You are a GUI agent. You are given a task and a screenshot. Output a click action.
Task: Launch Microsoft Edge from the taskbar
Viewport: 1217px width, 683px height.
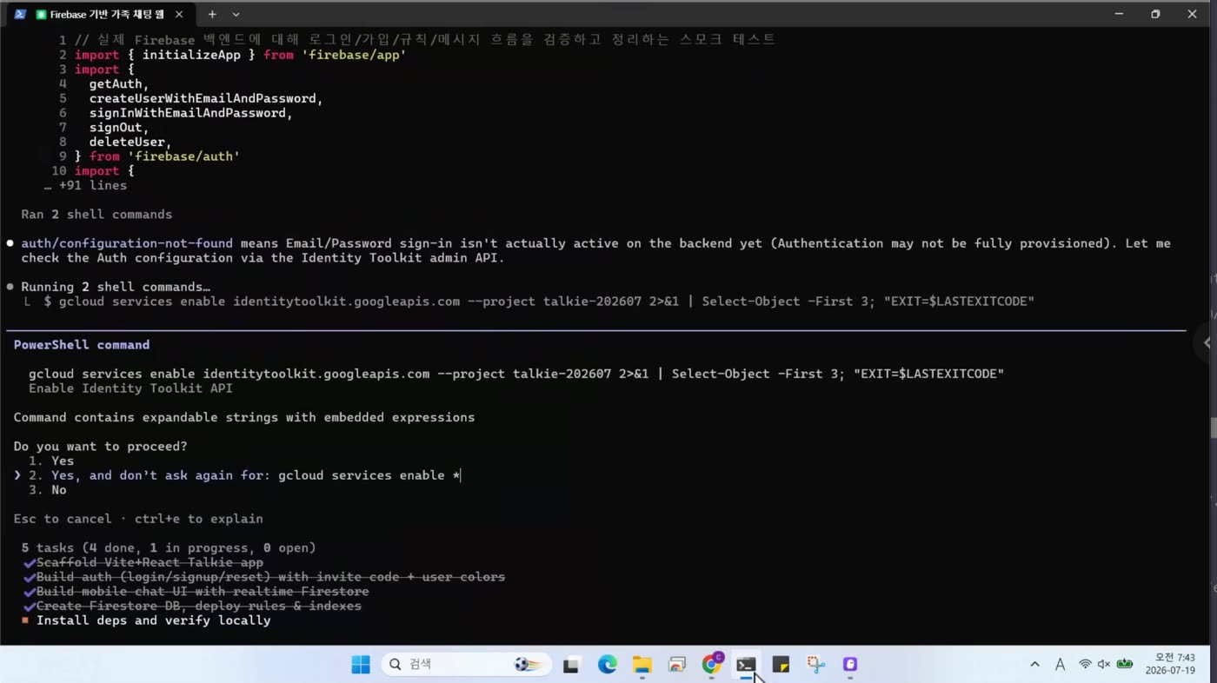click(607, 665)
